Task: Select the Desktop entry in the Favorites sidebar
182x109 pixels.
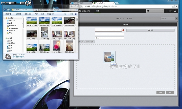Action: click(9, 23)
